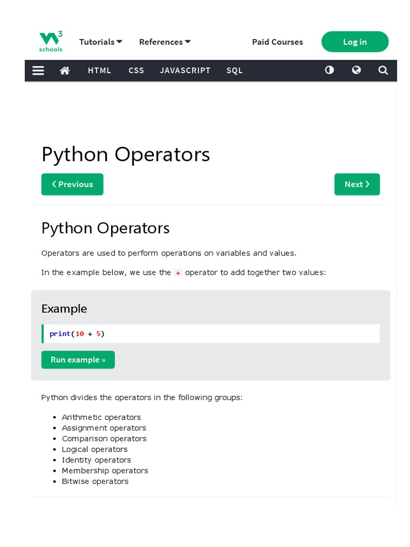Expand the References dropdown

coord(164,42)
